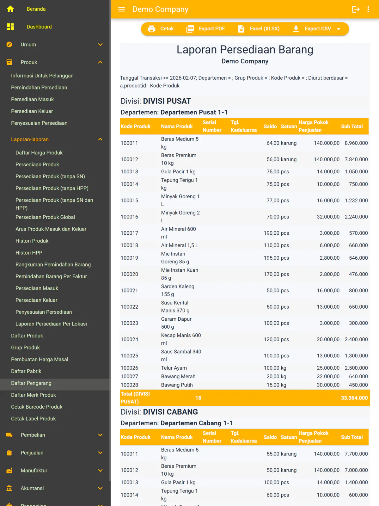
Task: Open the three-dot more options menu
Action: (368, 9)
